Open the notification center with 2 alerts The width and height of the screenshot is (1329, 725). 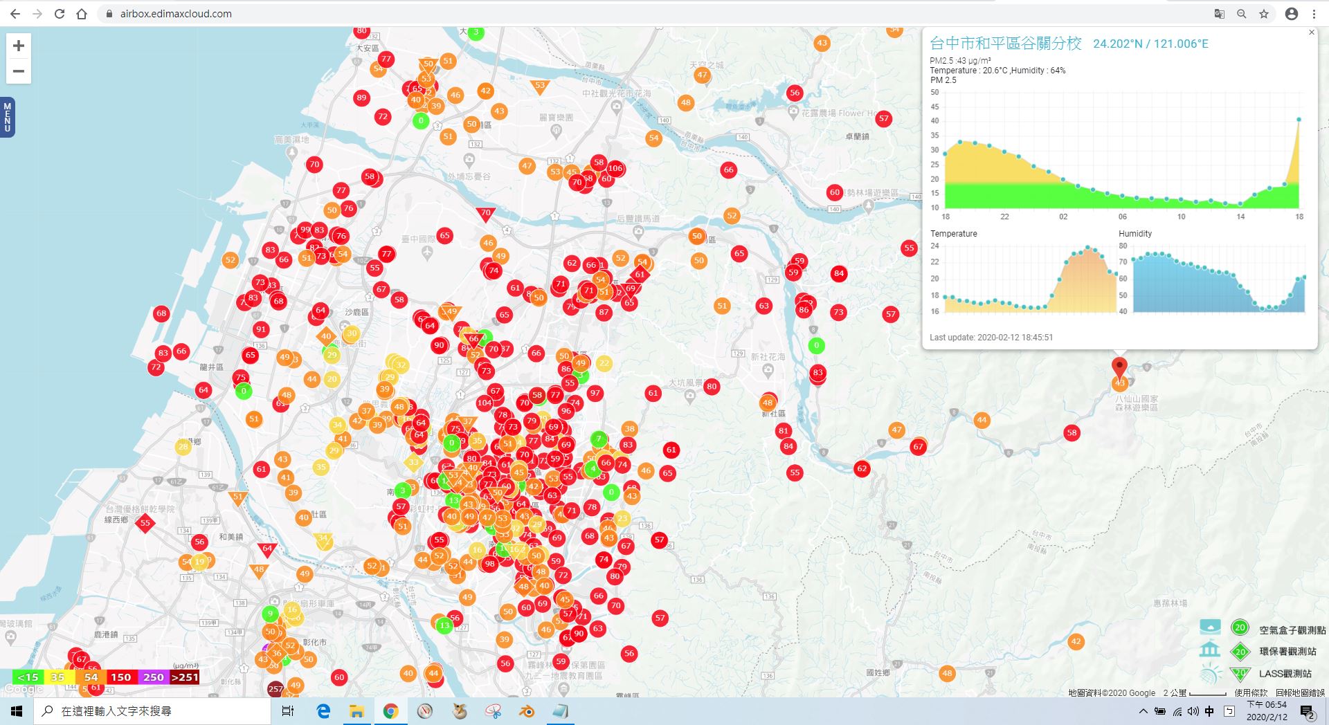[x=1307, y=712]
